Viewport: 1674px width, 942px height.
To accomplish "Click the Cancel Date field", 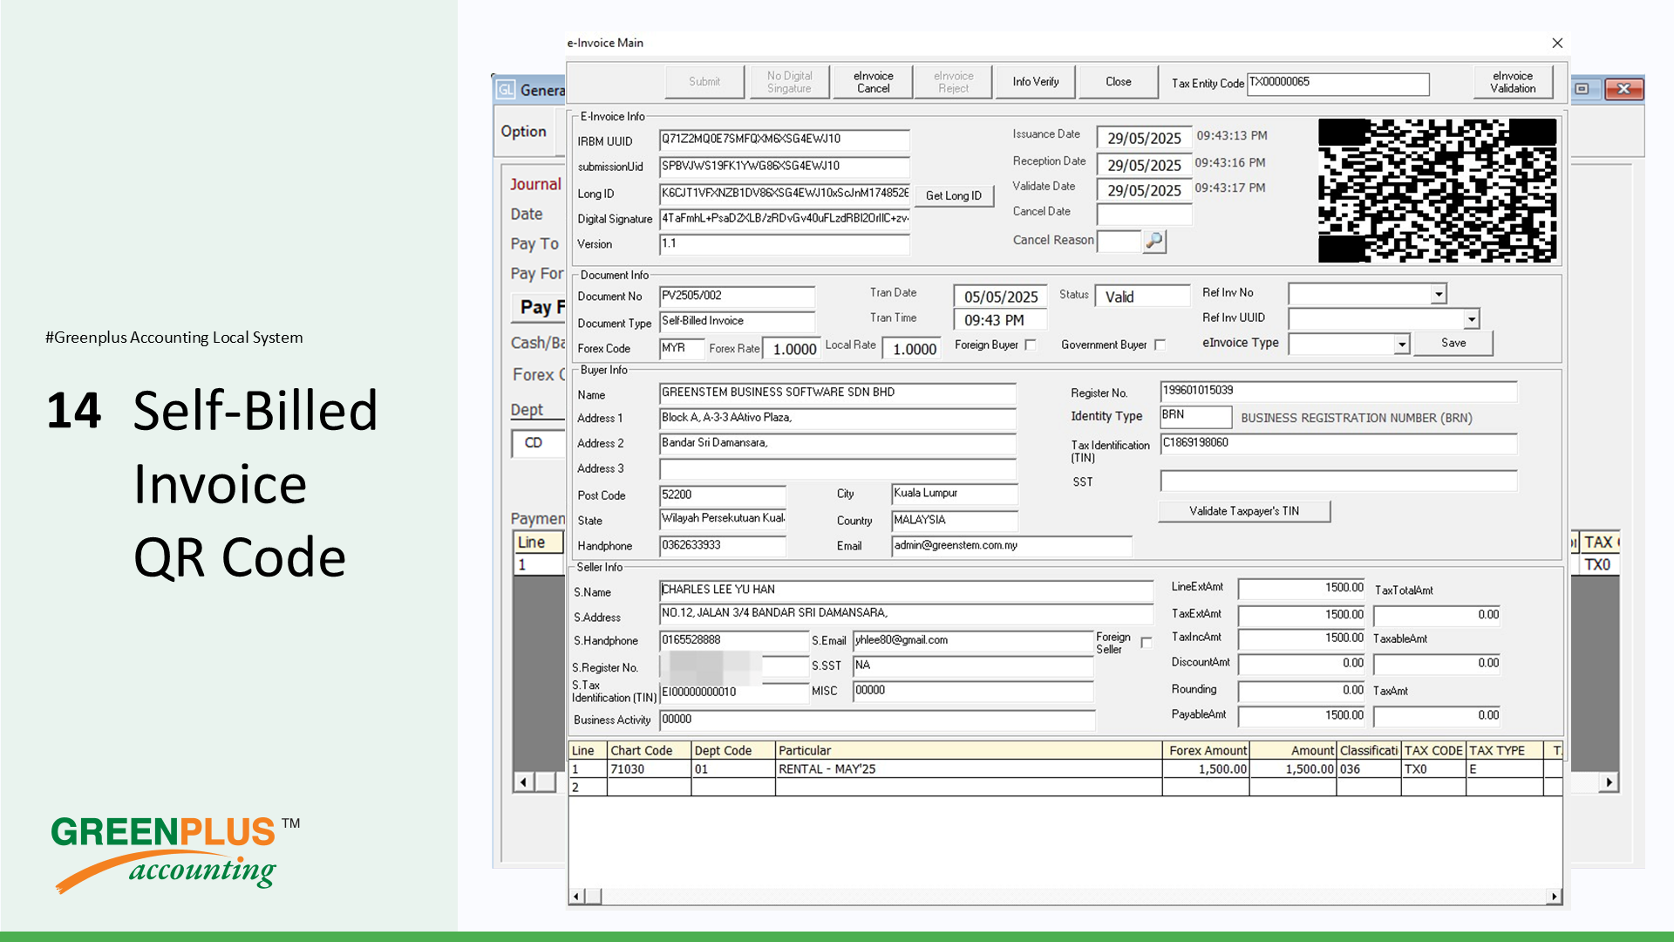I will click(x=1144, y=214).
